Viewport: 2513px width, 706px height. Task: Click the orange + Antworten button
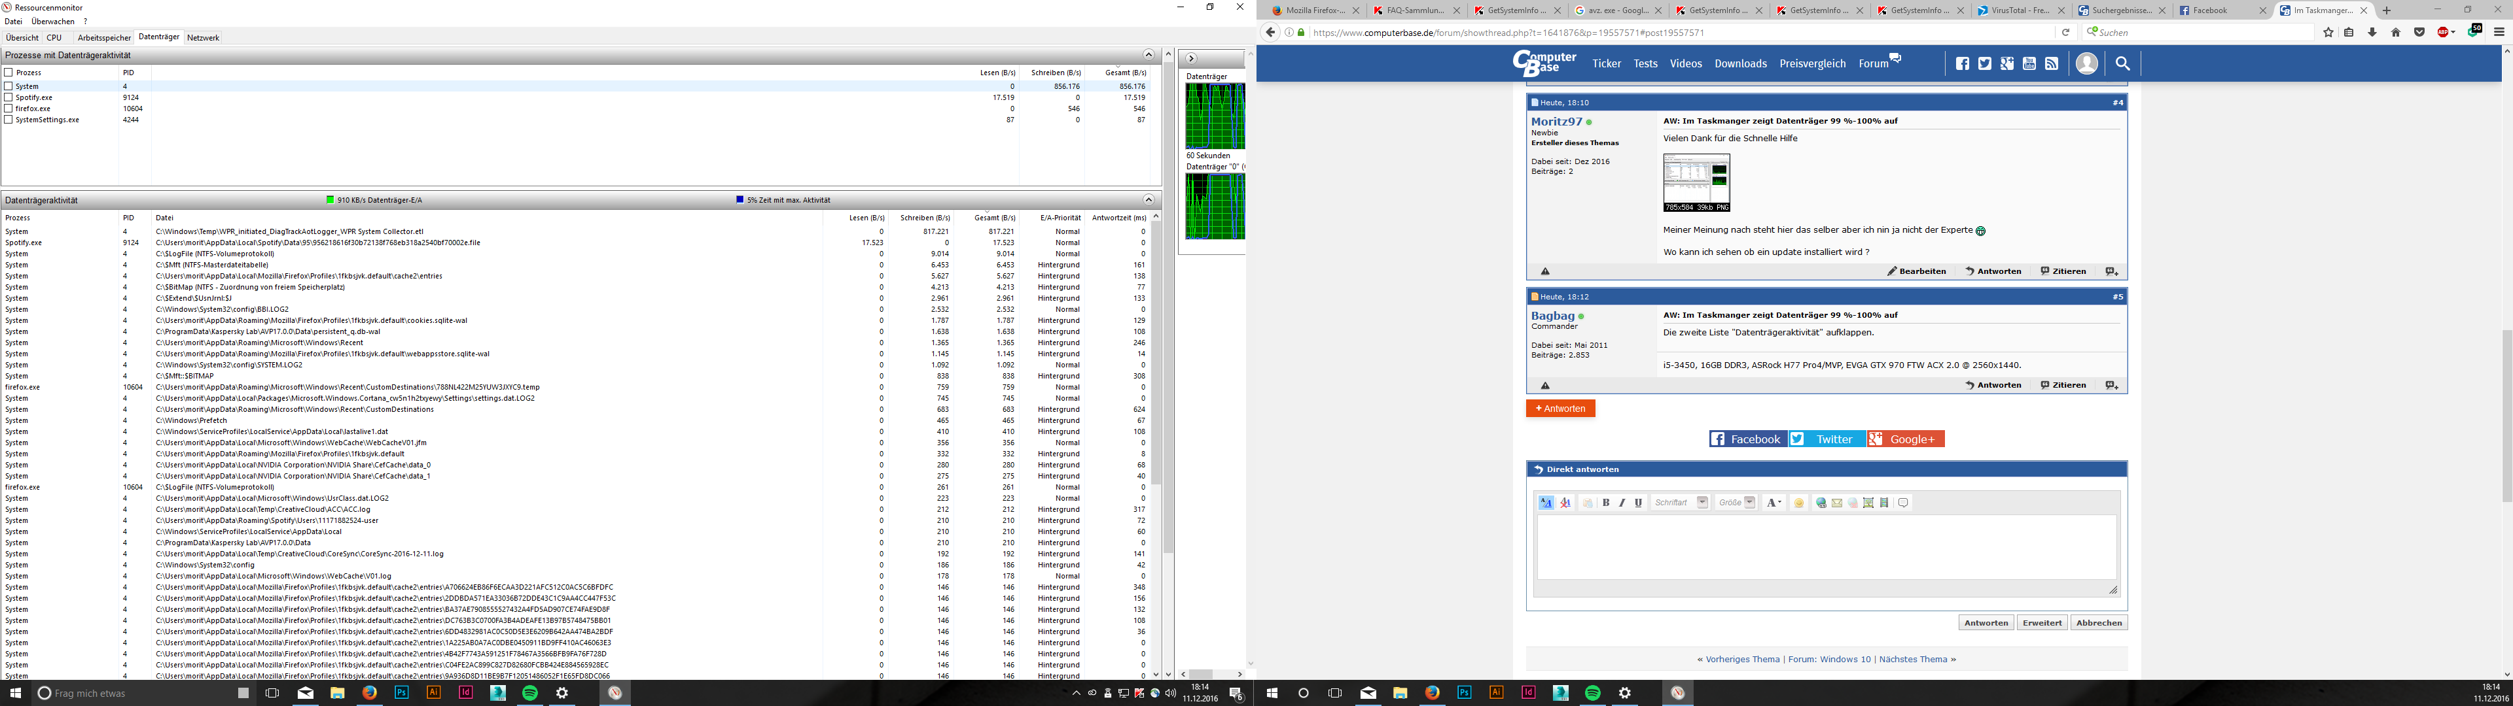1560,409
